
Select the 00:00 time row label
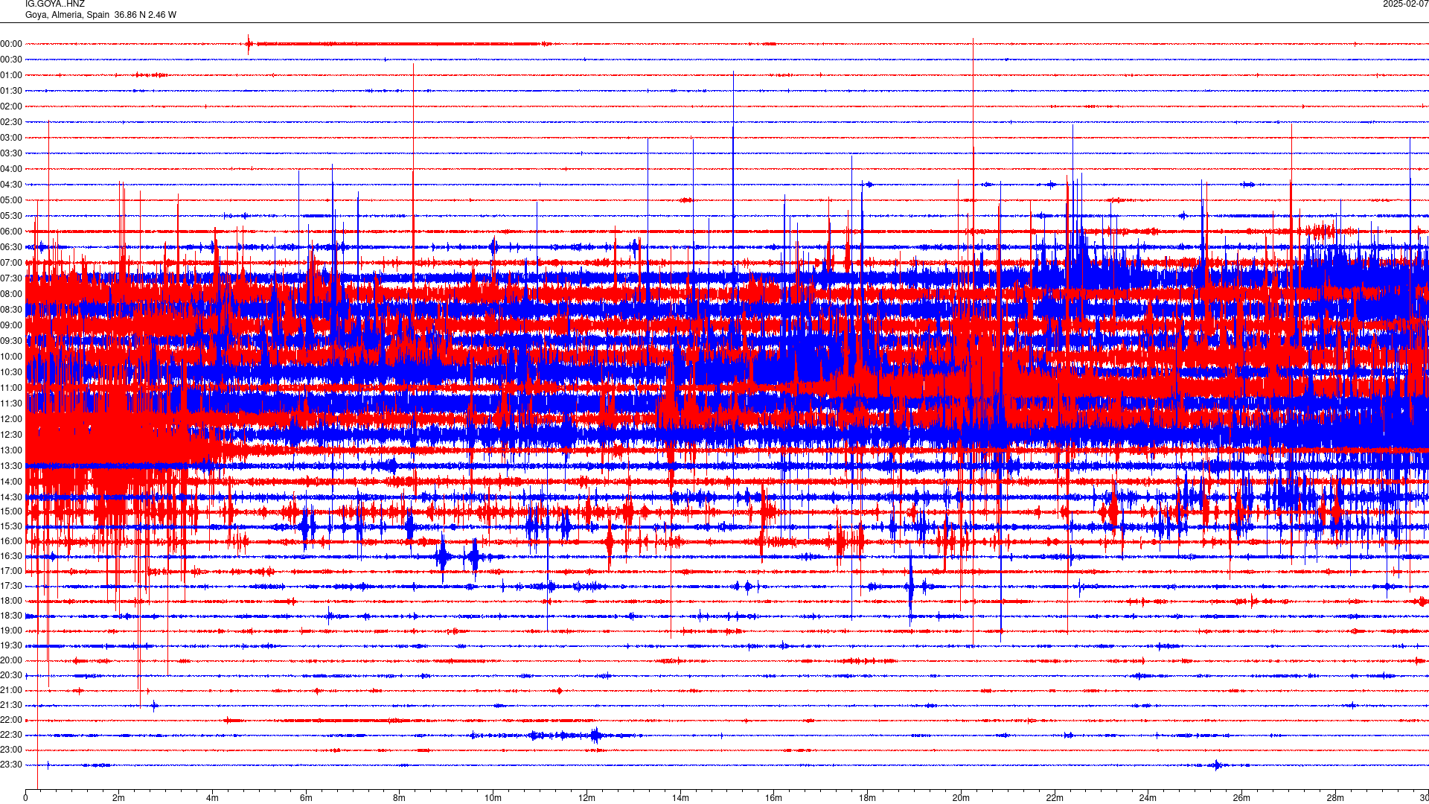[x=11, y=44]
